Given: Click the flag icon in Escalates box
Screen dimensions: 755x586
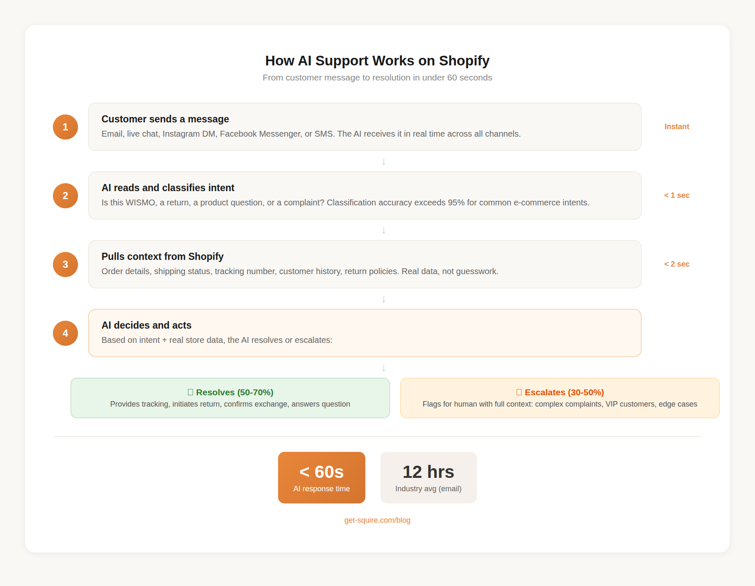Looking at the screenshot, I should click(x=519, y=392).
